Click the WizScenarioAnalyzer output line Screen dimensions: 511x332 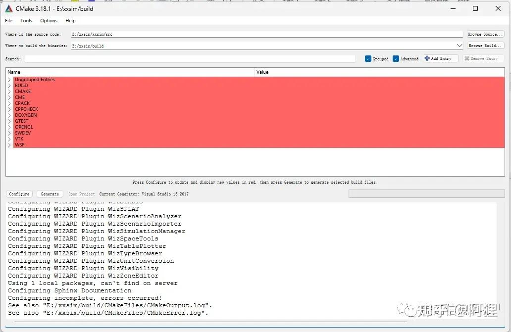(95, 216)
